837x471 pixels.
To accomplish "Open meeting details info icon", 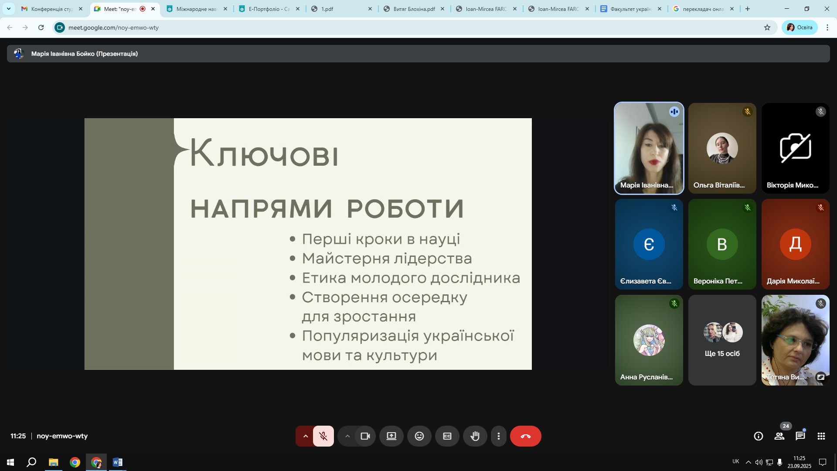I will pos(758,436).
